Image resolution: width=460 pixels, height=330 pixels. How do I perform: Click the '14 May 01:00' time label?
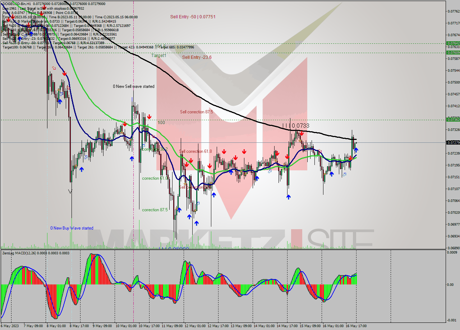[264, 326]
